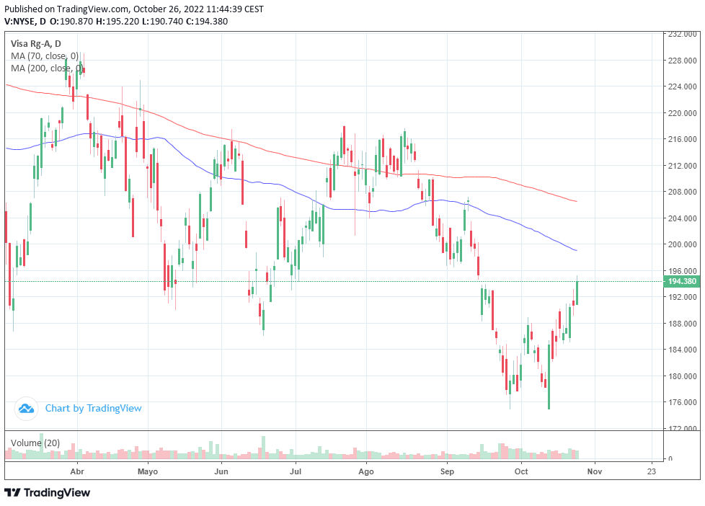Click the TradingView logo at bottom left

48,492
